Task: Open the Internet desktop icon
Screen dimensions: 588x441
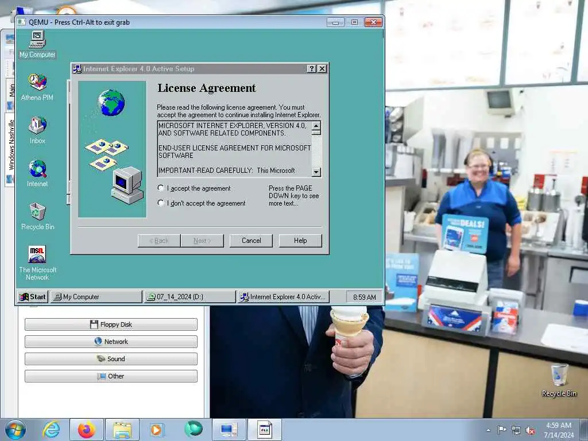Action: (x=37, y=173)
